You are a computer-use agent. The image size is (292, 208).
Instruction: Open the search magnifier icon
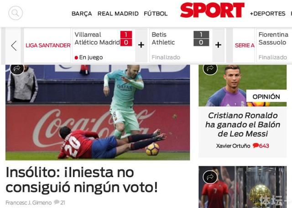(16, 13)
